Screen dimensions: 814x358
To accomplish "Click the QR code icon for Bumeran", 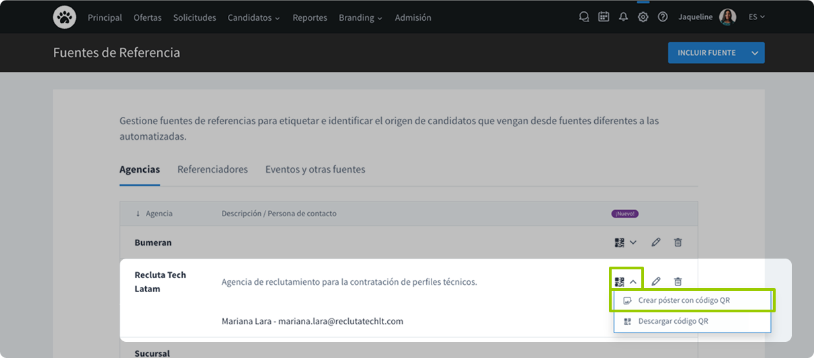I will click(620, 242).
